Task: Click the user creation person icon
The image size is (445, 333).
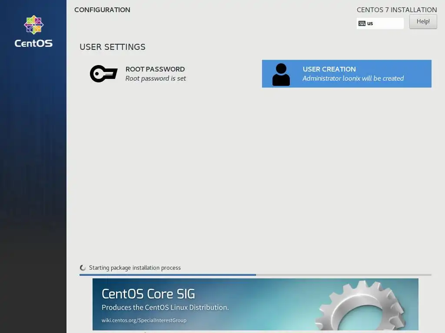Action: click(281, 75)
